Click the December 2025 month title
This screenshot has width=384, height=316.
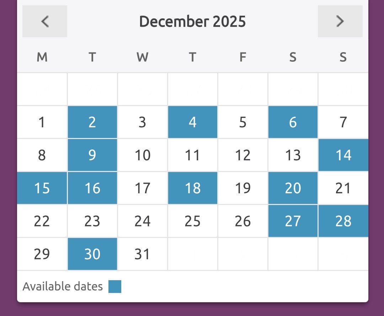click(x=192, y=22)
